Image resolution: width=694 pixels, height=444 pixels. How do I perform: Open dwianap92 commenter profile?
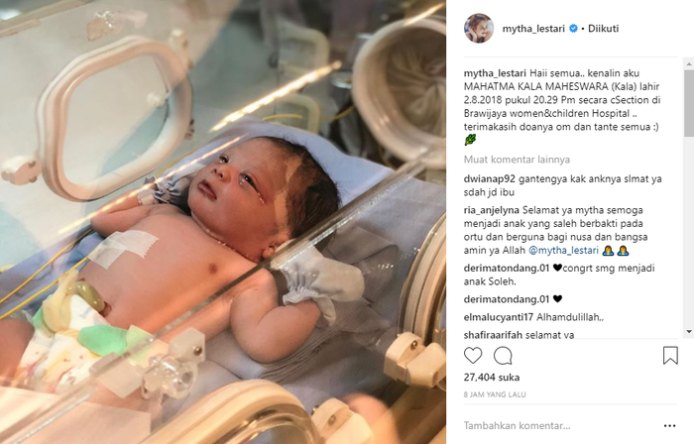[490, 179]
